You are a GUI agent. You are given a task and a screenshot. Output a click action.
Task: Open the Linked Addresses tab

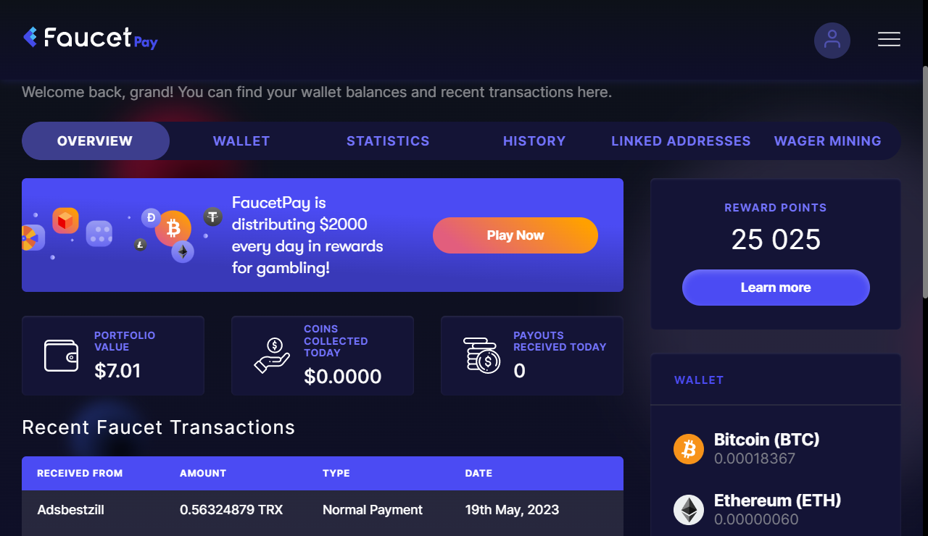[681, 141]
